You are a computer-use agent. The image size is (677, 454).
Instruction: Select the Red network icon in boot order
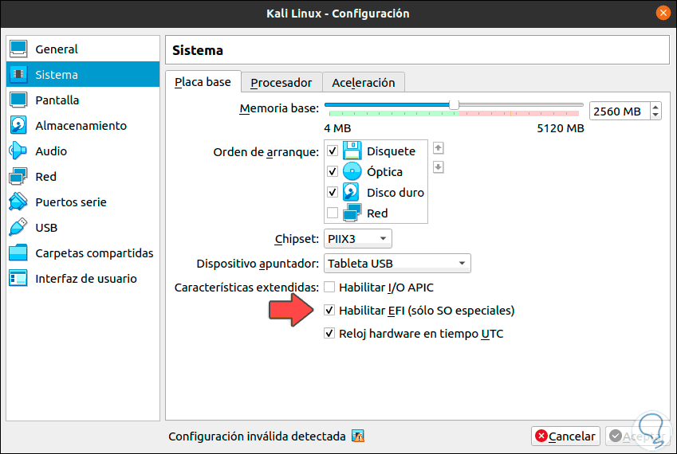(x=352, y=213)
